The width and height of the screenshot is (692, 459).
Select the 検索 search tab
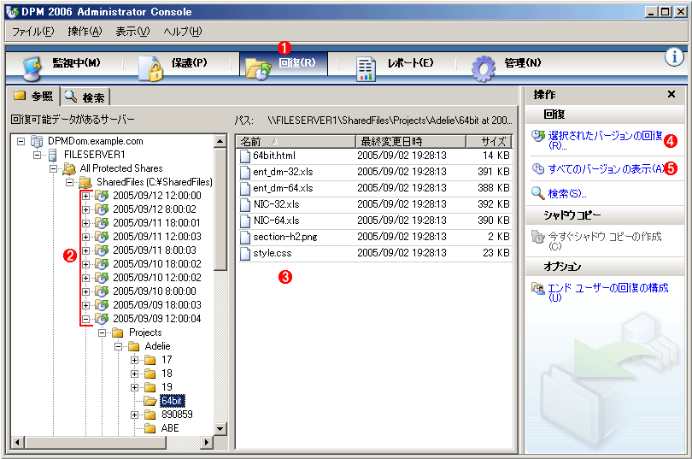85,97
